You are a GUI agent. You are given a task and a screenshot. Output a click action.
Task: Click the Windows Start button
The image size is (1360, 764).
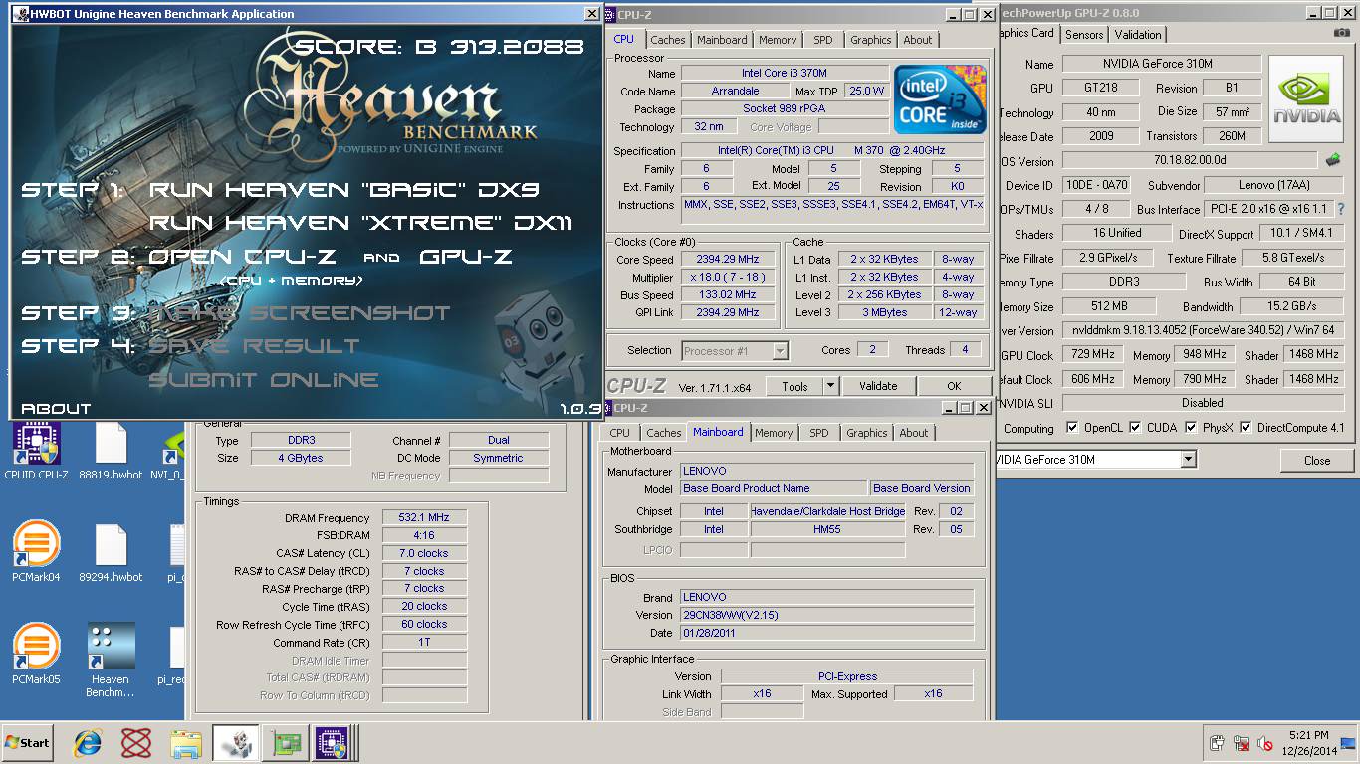tap(27, 743)
